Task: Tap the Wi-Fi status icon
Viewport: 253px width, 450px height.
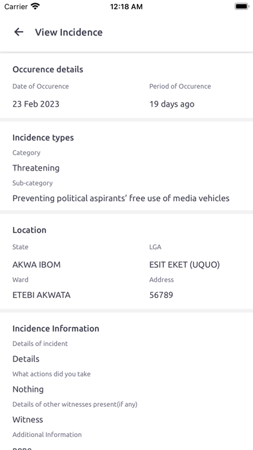Action: point(35,6)
